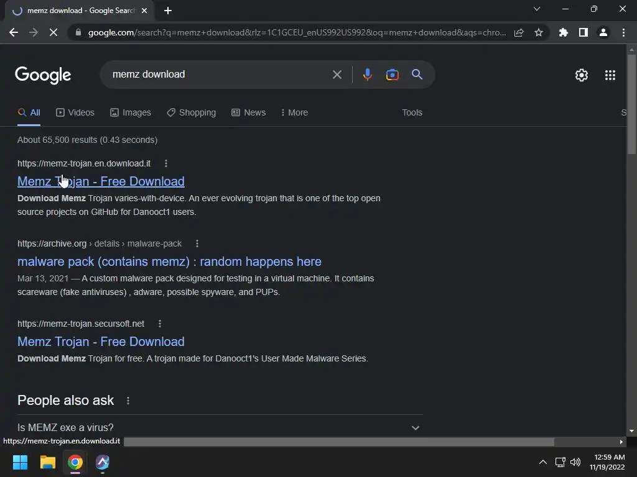637x477 pixels.
Task: Open the Extensions puzzle icon
Action: click(563, 32)
